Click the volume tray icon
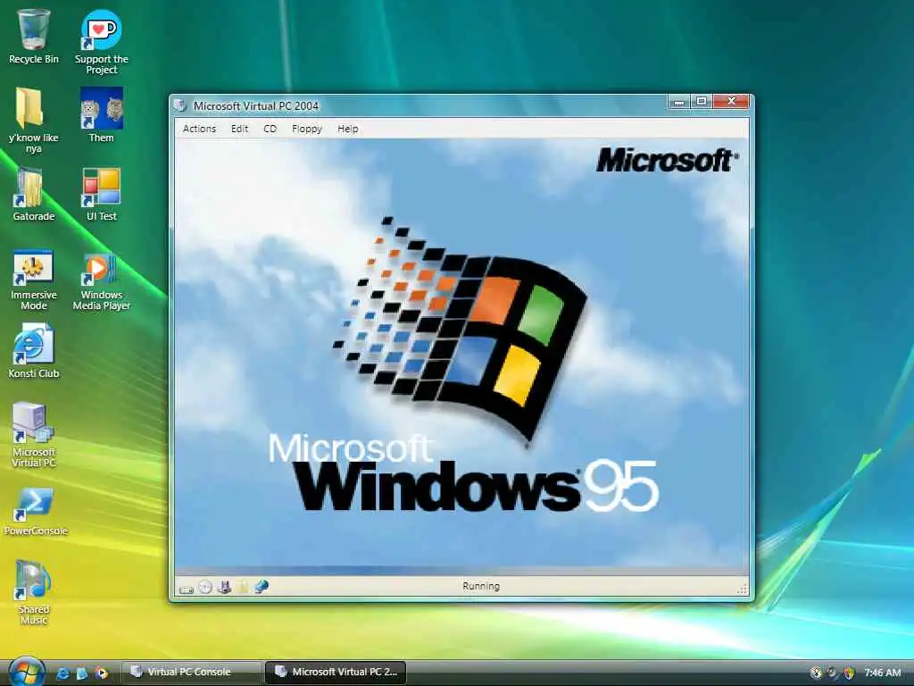Image resolution: width=914 pixels, height=686 pixels. [x=833, y=673]
